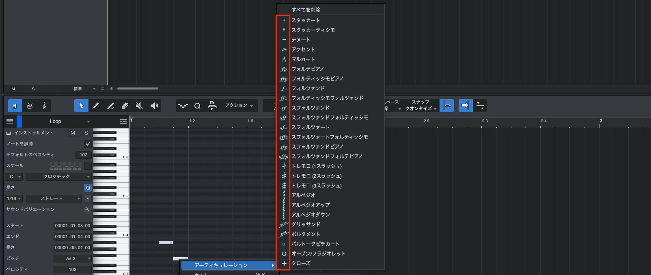Open the 1/16 note length dropdown

[14, 198]
